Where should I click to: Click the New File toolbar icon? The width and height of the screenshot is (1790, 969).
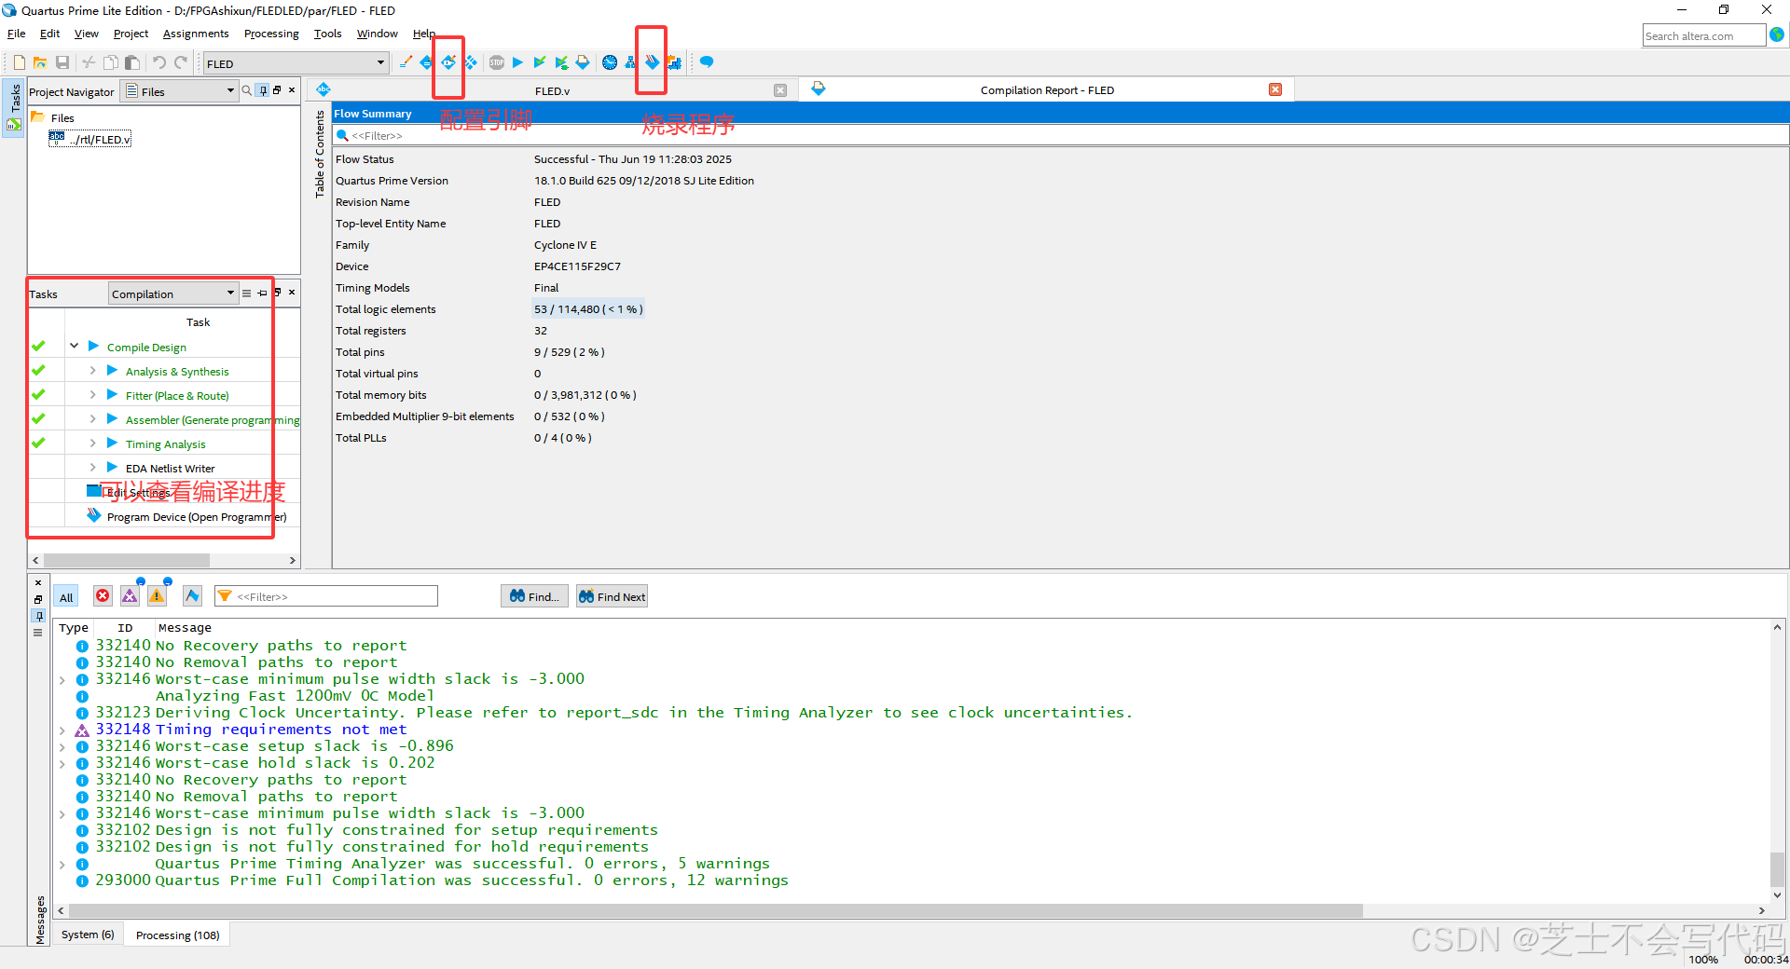point(19,62)
